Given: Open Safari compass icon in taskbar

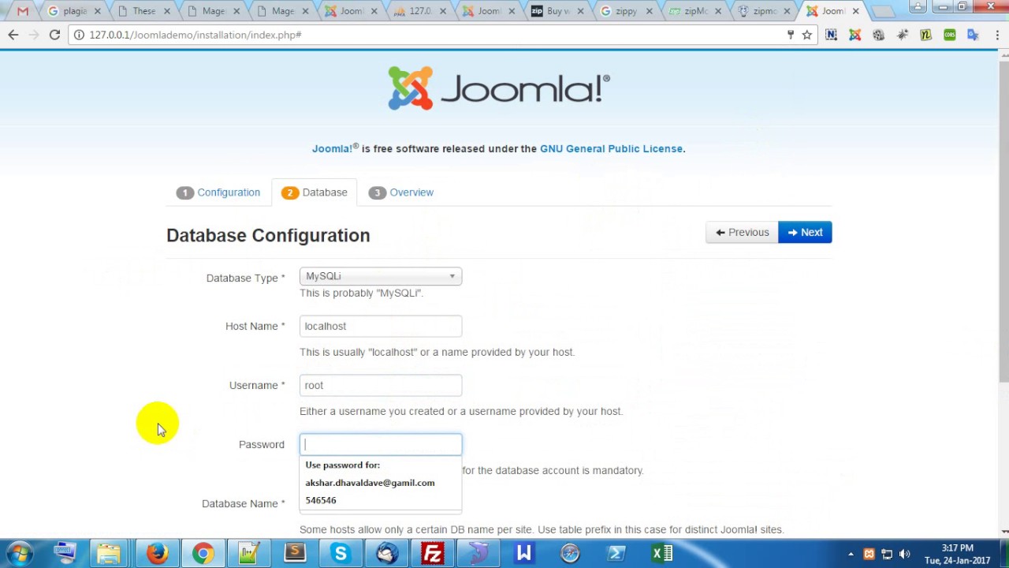Looking at the screenshot, I should tap(570, 554).
